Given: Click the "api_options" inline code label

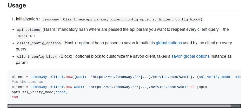Looking at the screenshot, I should click(28, 29).
